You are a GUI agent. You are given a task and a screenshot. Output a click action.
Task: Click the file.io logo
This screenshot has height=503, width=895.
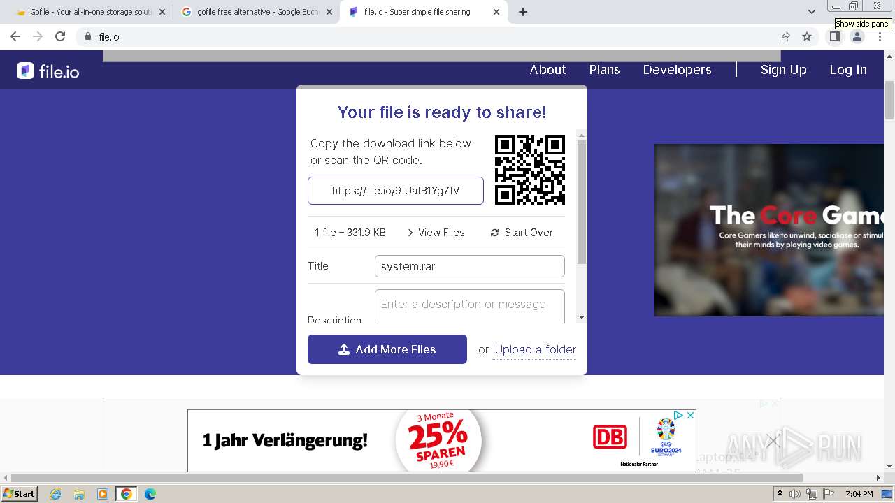pos(48,71)
